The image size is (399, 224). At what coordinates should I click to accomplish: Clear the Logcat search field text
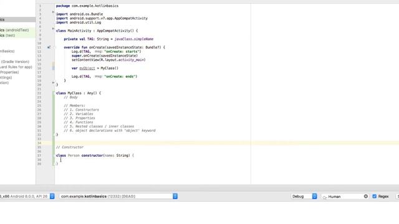point(366,197)
